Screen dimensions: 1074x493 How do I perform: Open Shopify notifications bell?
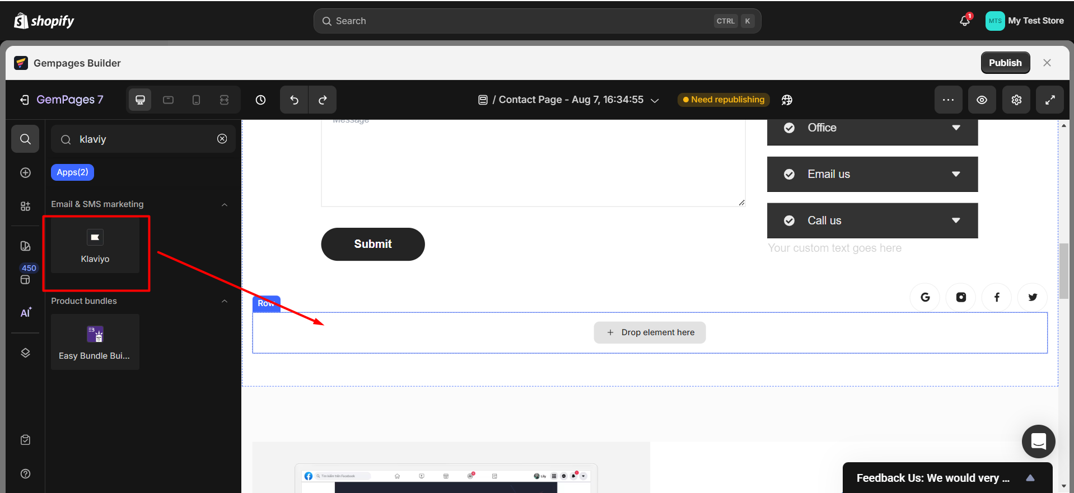(x=964, y=21)
